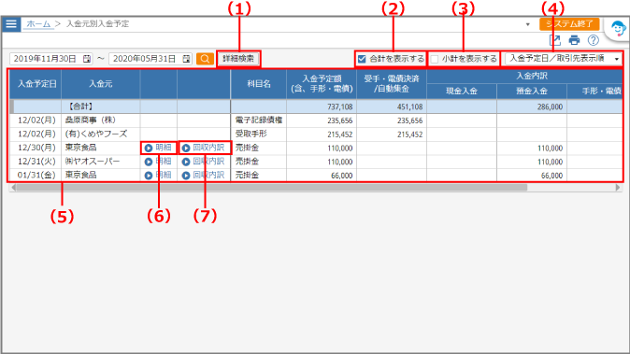Click the orange search magnifier icon
Image resolution: width=630 pixels, height=354 pixels.
(205, 59)
